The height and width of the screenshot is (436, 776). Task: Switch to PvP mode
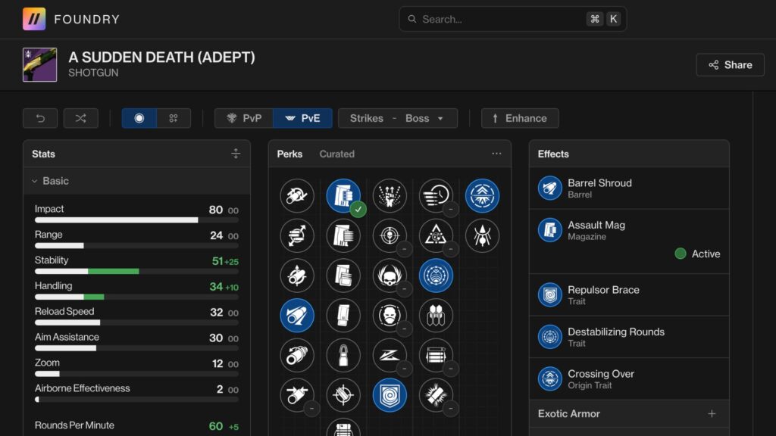pos(244,118)
